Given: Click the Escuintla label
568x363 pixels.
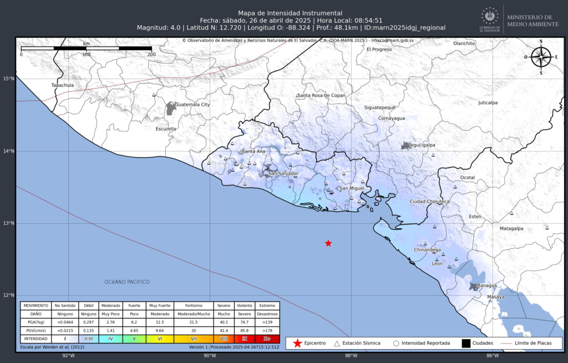Looking at the screenshot, I should pyautogui.click(x=166, y=129).
